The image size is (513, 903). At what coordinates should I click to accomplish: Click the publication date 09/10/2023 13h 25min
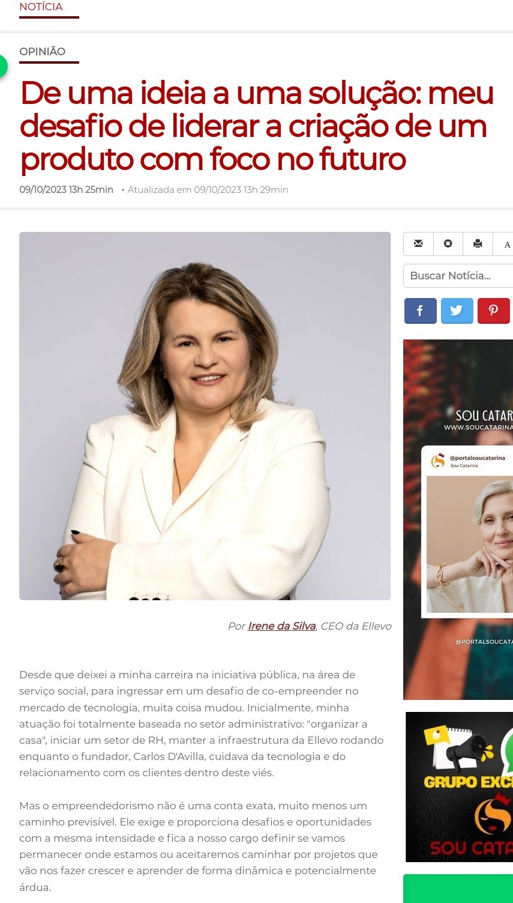66,190
